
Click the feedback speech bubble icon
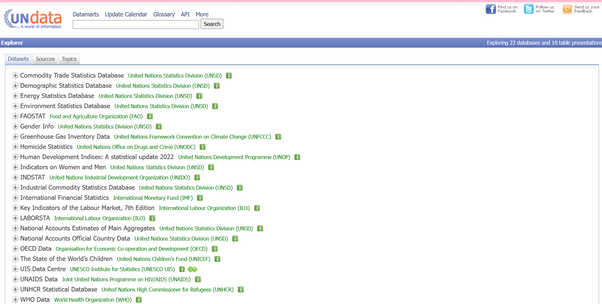coord(567,9)
